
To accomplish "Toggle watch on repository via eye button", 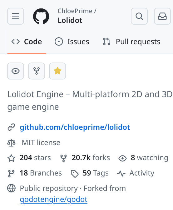I will pyautogui.click(x=16, y=71).
